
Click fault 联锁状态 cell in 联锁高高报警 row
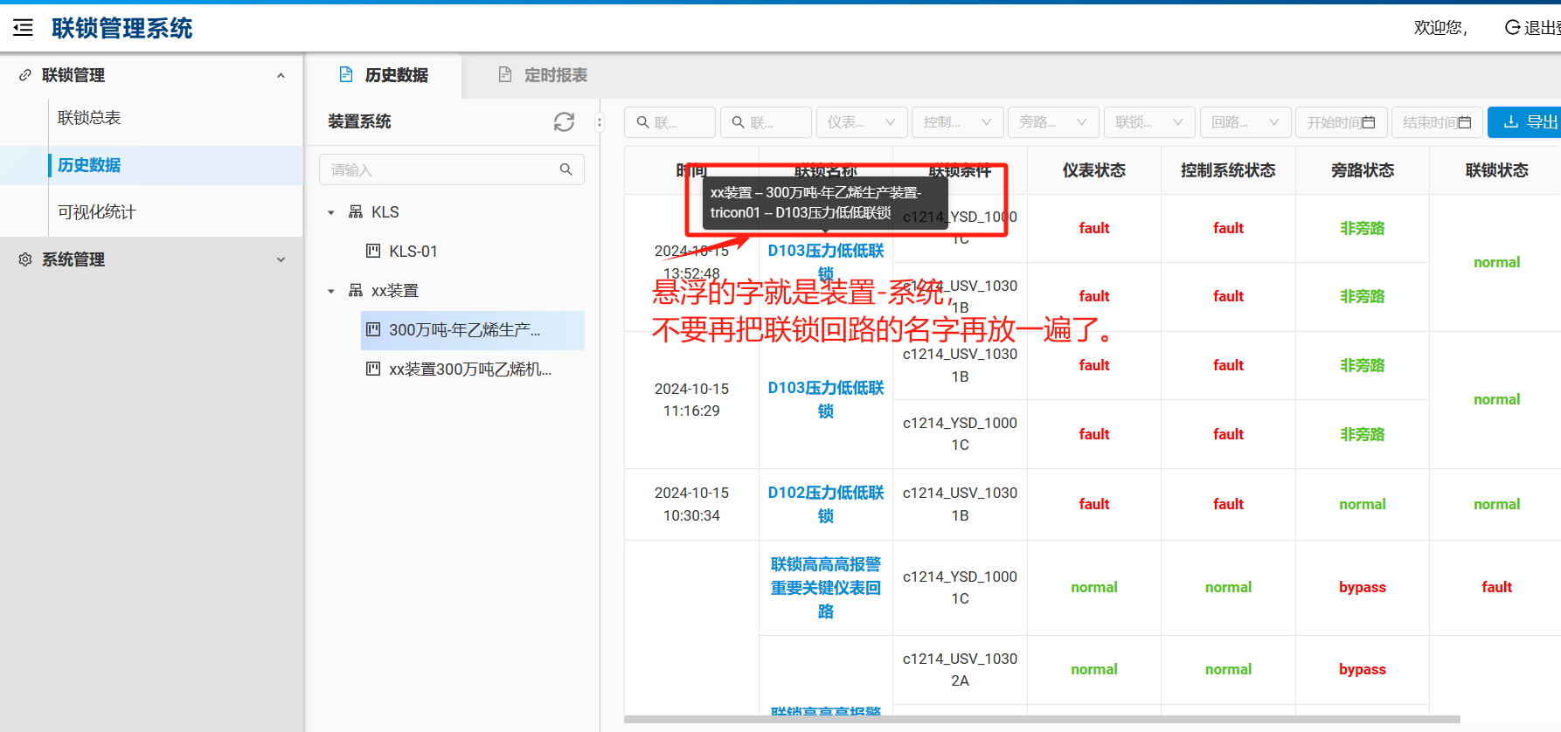(1496, 587)
